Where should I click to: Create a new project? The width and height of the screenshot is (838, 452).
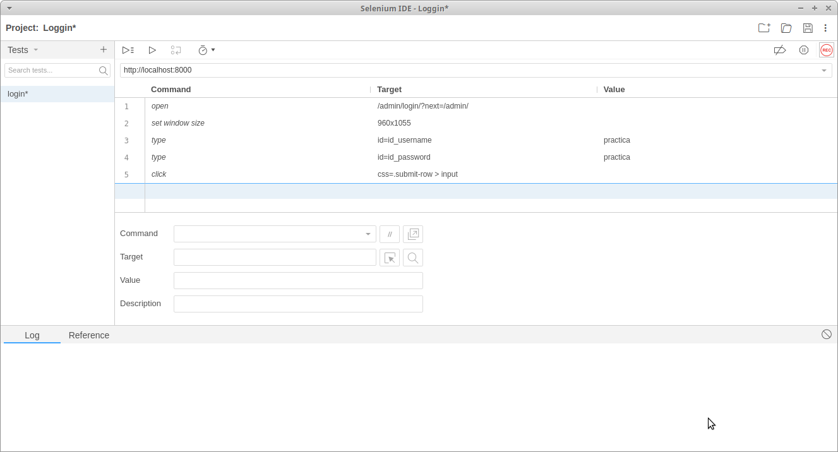[x=764, y=28]
